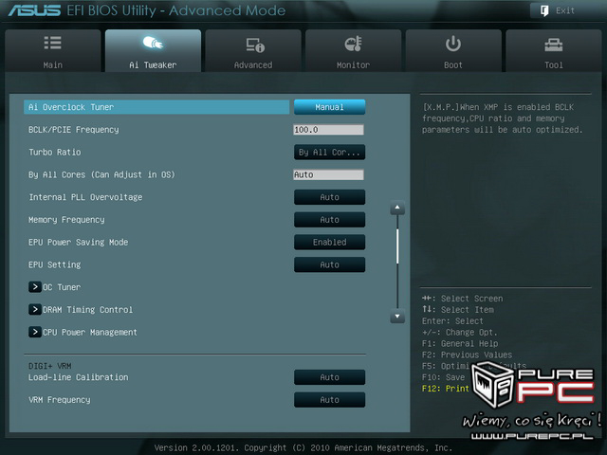Click the Enter: Select hint
Image resolution: width=607 pixels, height=455 pixels.
coord(452,320)
